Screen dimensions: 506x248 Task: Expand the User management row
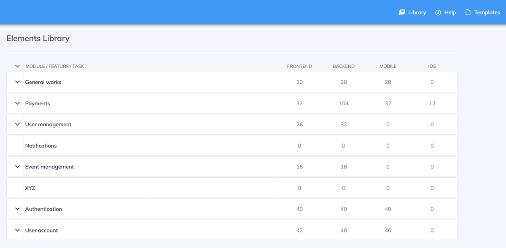(x=17, y=124)
